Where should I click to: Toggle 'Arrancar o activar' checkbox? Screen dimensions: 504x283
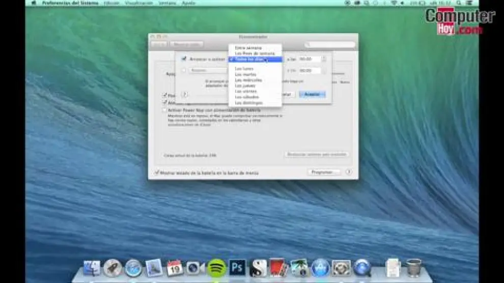point(184,59)
